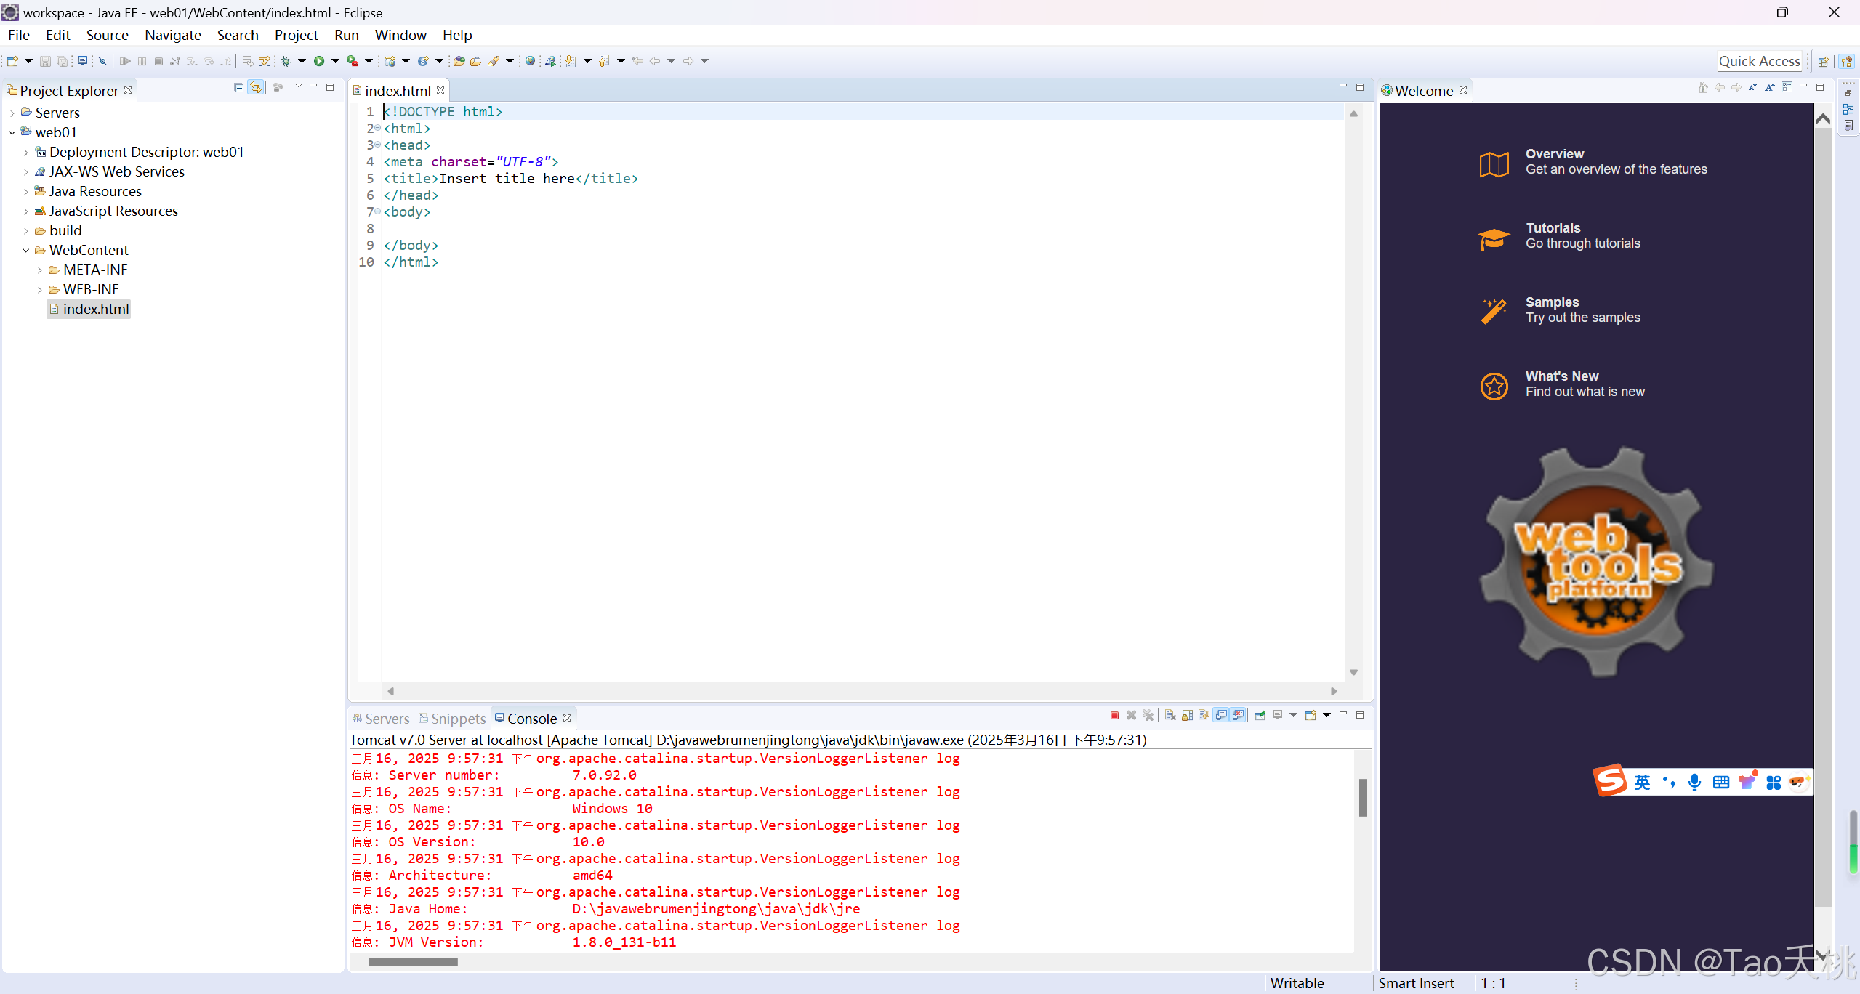Image resolution: width=1860 pixels, height=994 pixels.
Task: Open the web browser globe icon
Action: click(x=530, y=61)
